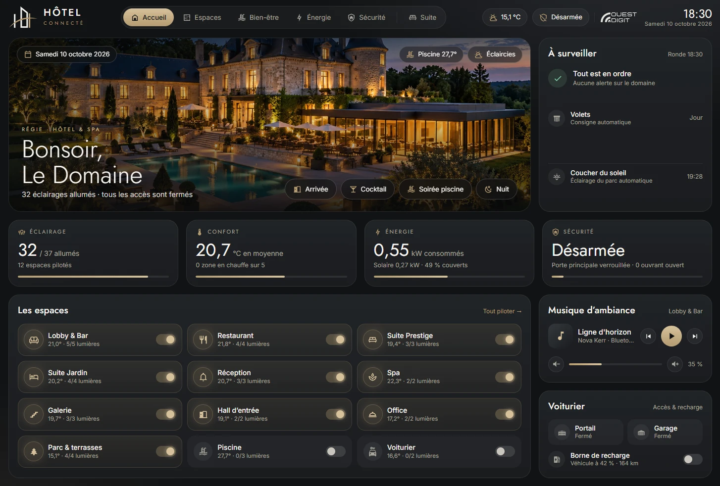Click the Spa lotus icon
Image resolution: width=720 pixels, height=486 pixels.
coord(372,377)
